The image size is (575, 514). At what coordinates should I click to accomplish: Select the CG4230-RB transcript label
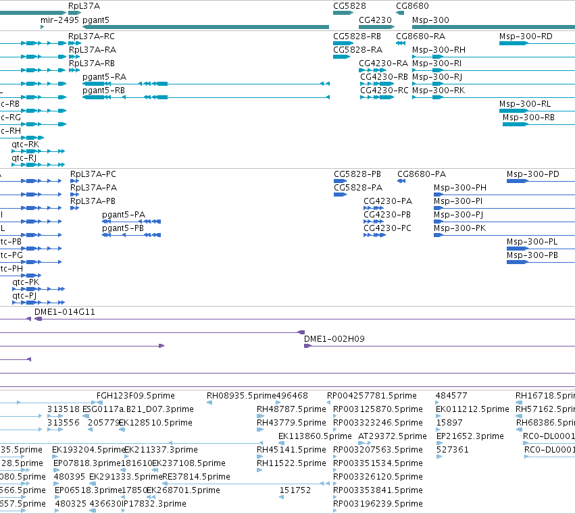pyautogui.click(x=384, y=77)
